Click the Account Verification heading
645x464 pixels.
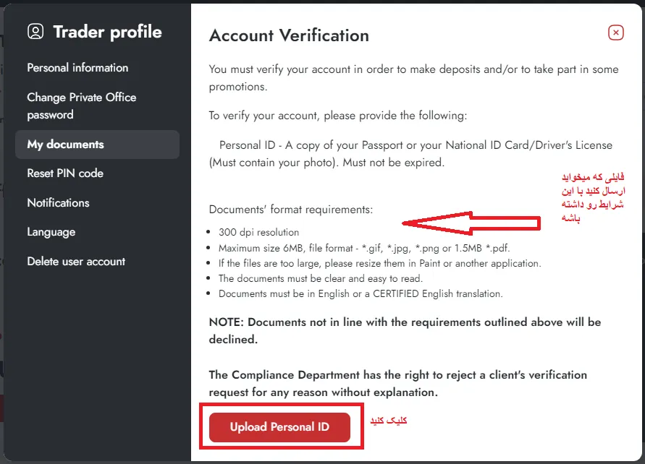(289, 35)
